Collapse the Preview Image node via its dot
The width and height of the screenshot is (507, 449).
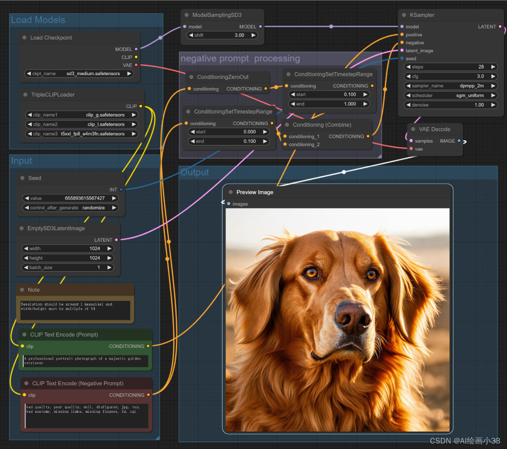coord(231,192)
